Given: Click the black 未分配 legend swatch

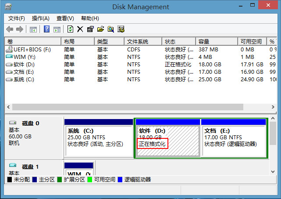Looking at the screenshot, I should (10, 179).
